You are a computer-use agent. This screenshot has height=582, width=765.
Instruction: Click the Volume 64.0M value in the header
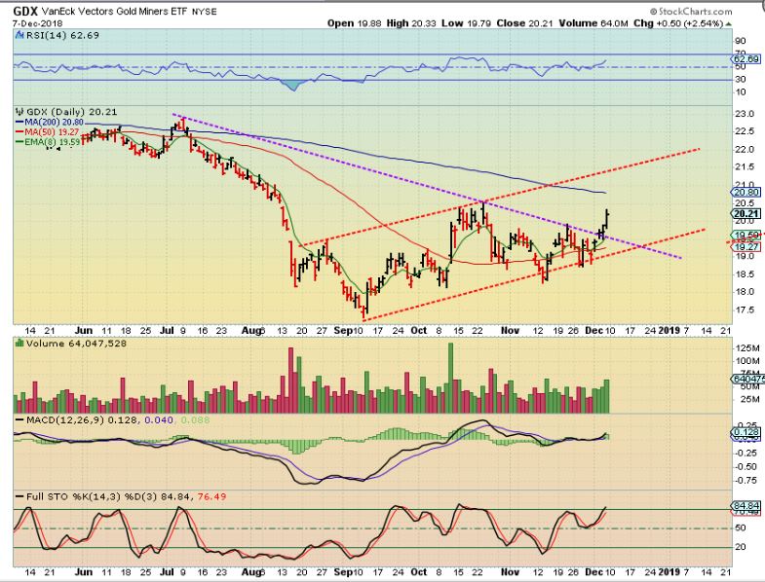(593, 23)
